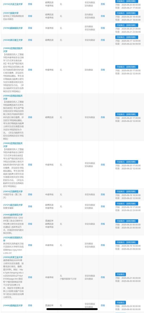Open (10414)江西师范大学 school link
Image resolution: width=144 pixels, height=313 pixels.
13,191
